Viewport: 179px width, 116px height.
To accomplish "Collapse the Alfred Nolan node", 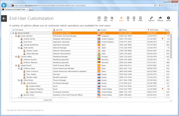I will 19,80.
